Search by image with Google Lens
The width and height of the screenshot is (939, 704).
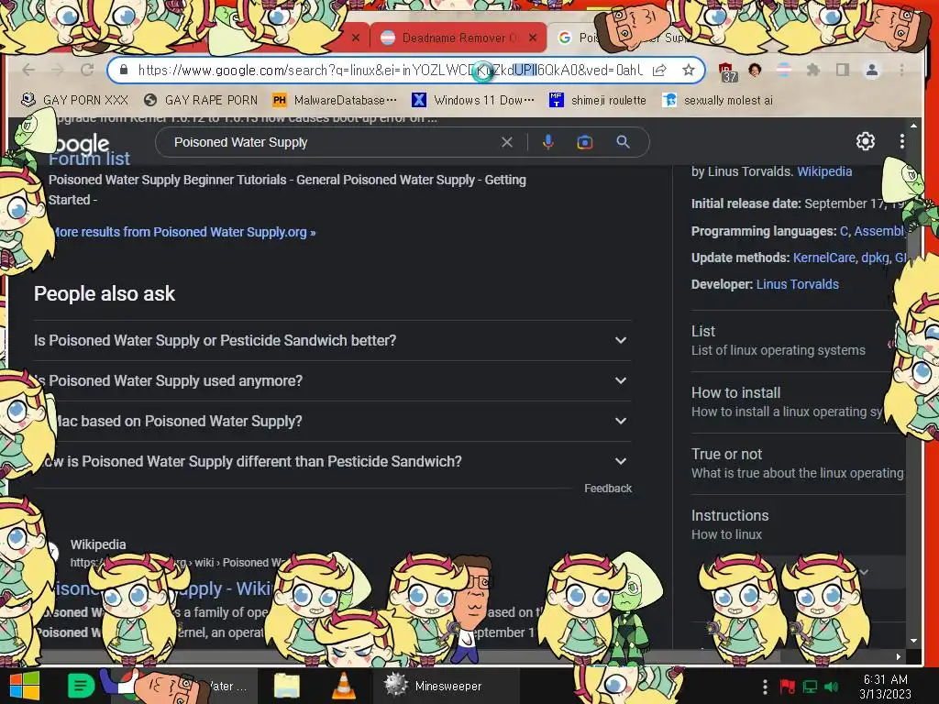pos(584,142)
